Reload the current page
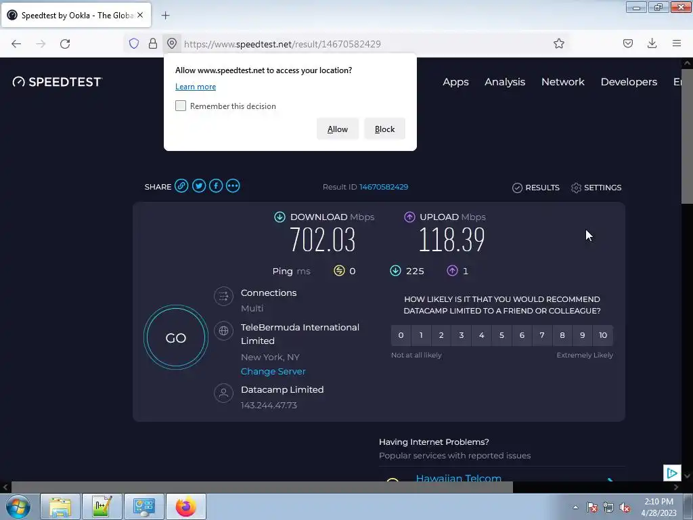Screen dimensions: 693x520 65,43
